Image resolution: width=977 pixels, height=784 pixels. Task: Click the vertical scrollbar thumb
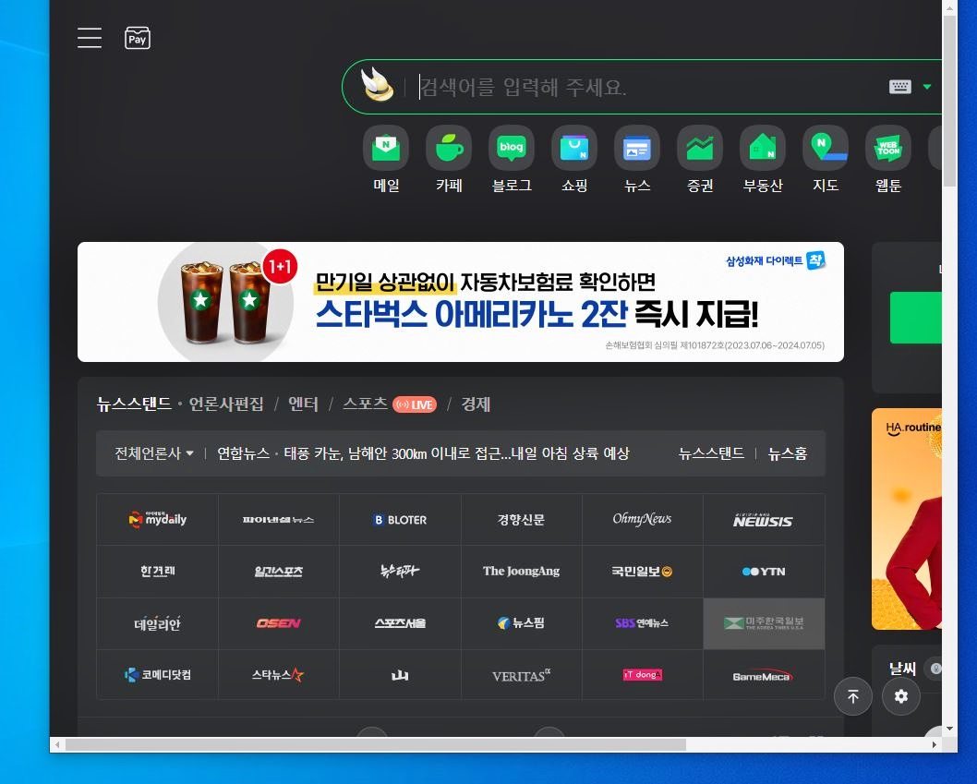point(949,101)
